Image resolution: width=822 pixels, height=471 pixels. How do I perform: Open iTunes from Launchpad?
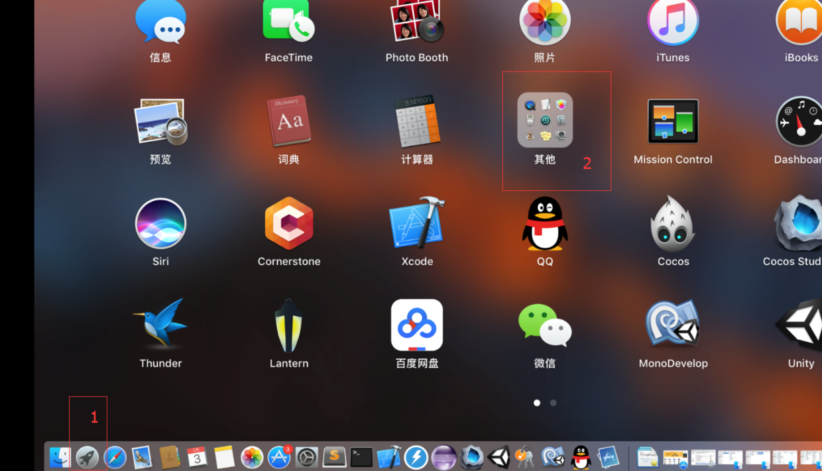[x=673, y=23]
